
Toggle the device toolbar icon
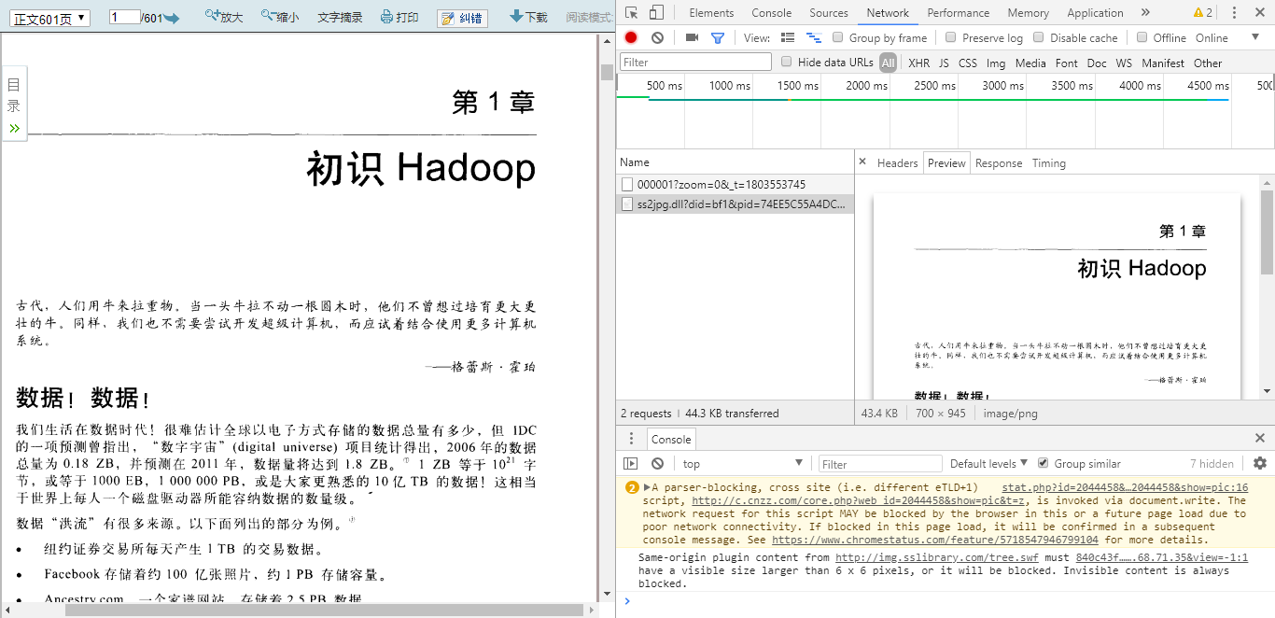[x=656, y=13]
